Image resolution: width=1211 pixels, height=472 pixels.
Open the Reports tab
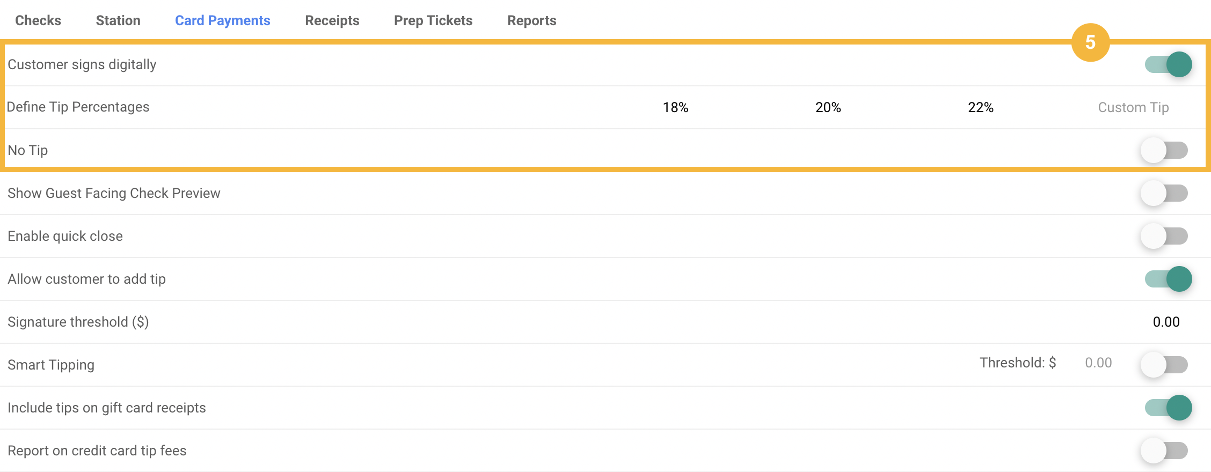532,20
